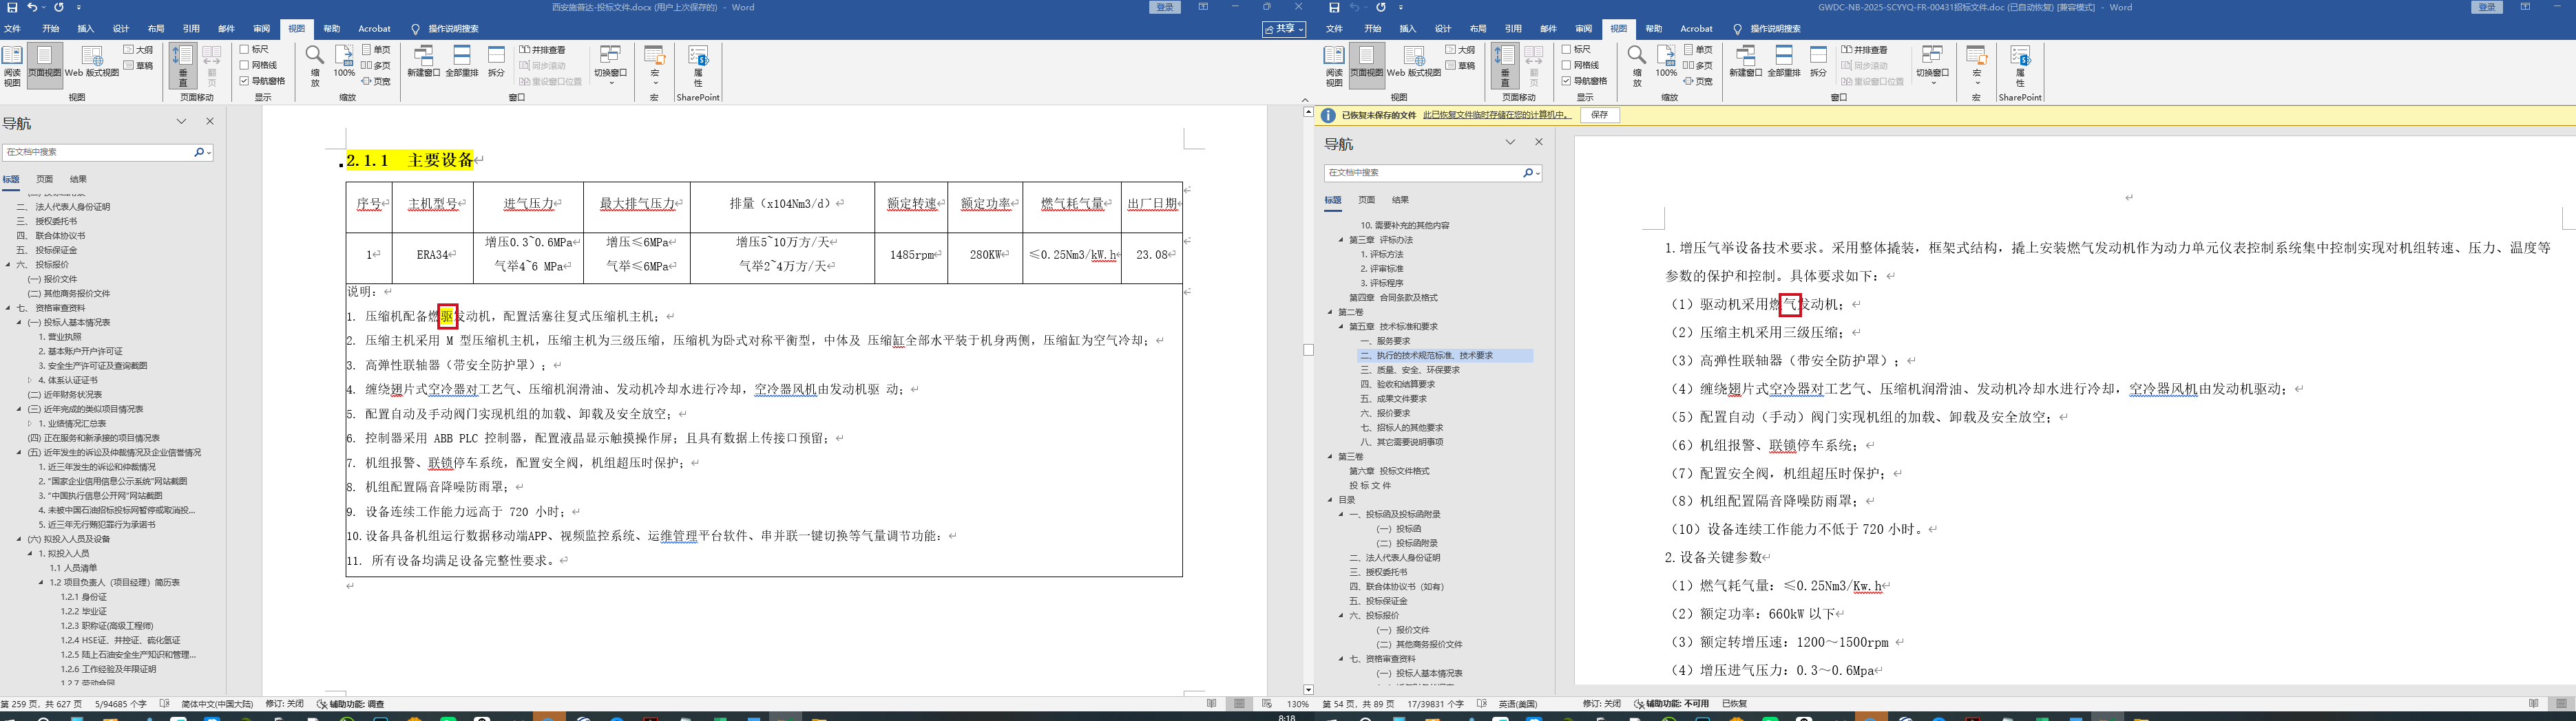Toggle Gridlines (网格线) checkbox in left window
This screenshot has height=721, width=2576.
245,65
